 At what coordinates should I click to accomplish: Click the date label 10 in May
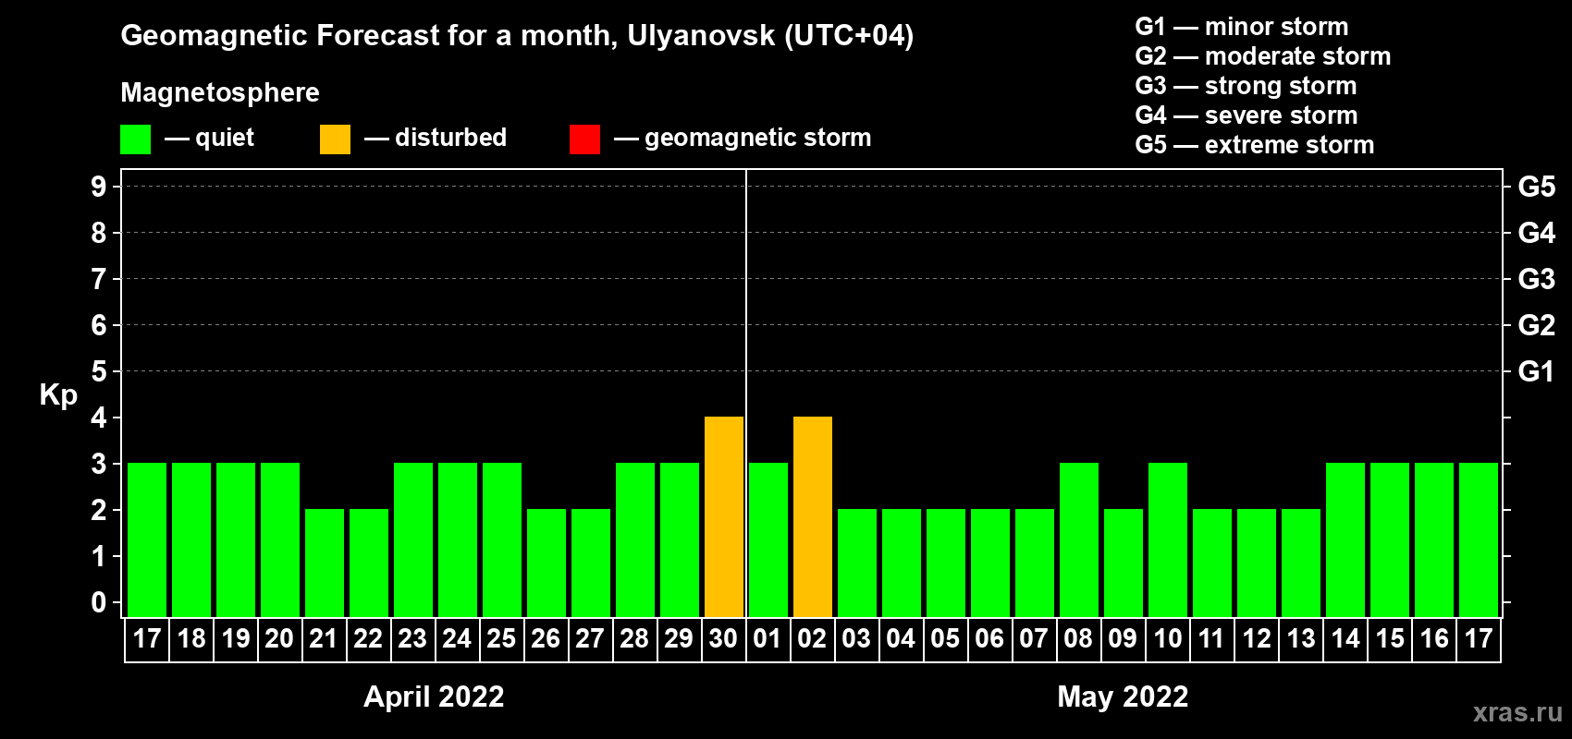click(1167, 639)
